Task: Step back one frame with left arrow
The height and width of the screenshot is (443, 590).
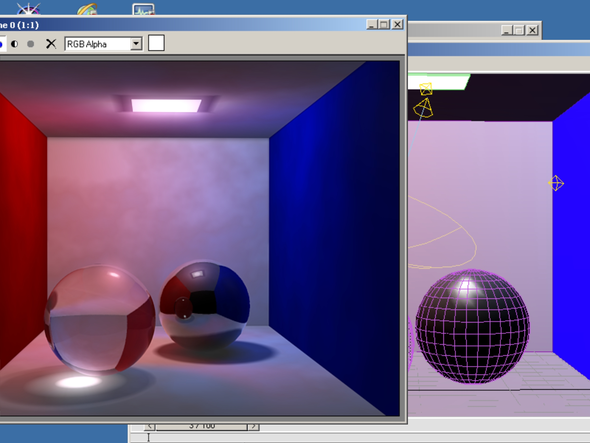Action: [x=150, y=427]
